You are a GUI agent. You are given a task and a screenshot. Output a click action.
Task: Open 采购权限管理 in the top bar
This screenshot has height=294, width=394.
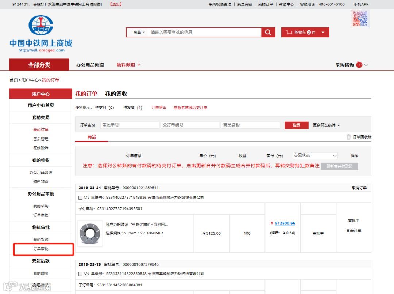(x=220, y=4)
